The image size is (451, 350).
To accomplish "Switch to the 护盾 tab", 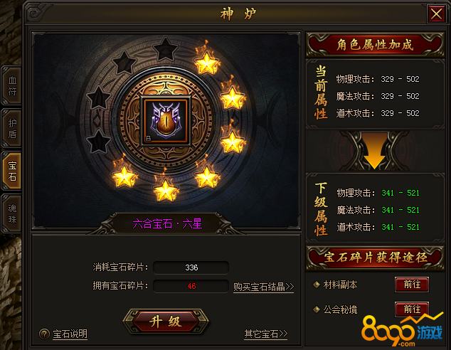I will [x=11, y=128].
